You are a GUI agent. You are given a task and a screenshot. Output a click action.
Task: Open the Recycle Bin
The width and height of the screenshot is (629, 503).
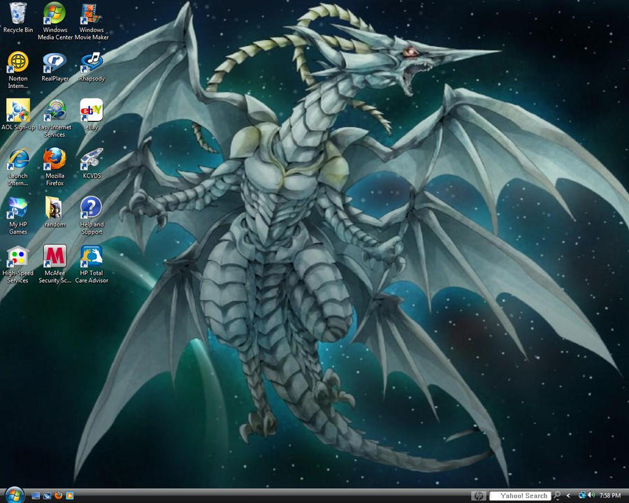(17, 17)
